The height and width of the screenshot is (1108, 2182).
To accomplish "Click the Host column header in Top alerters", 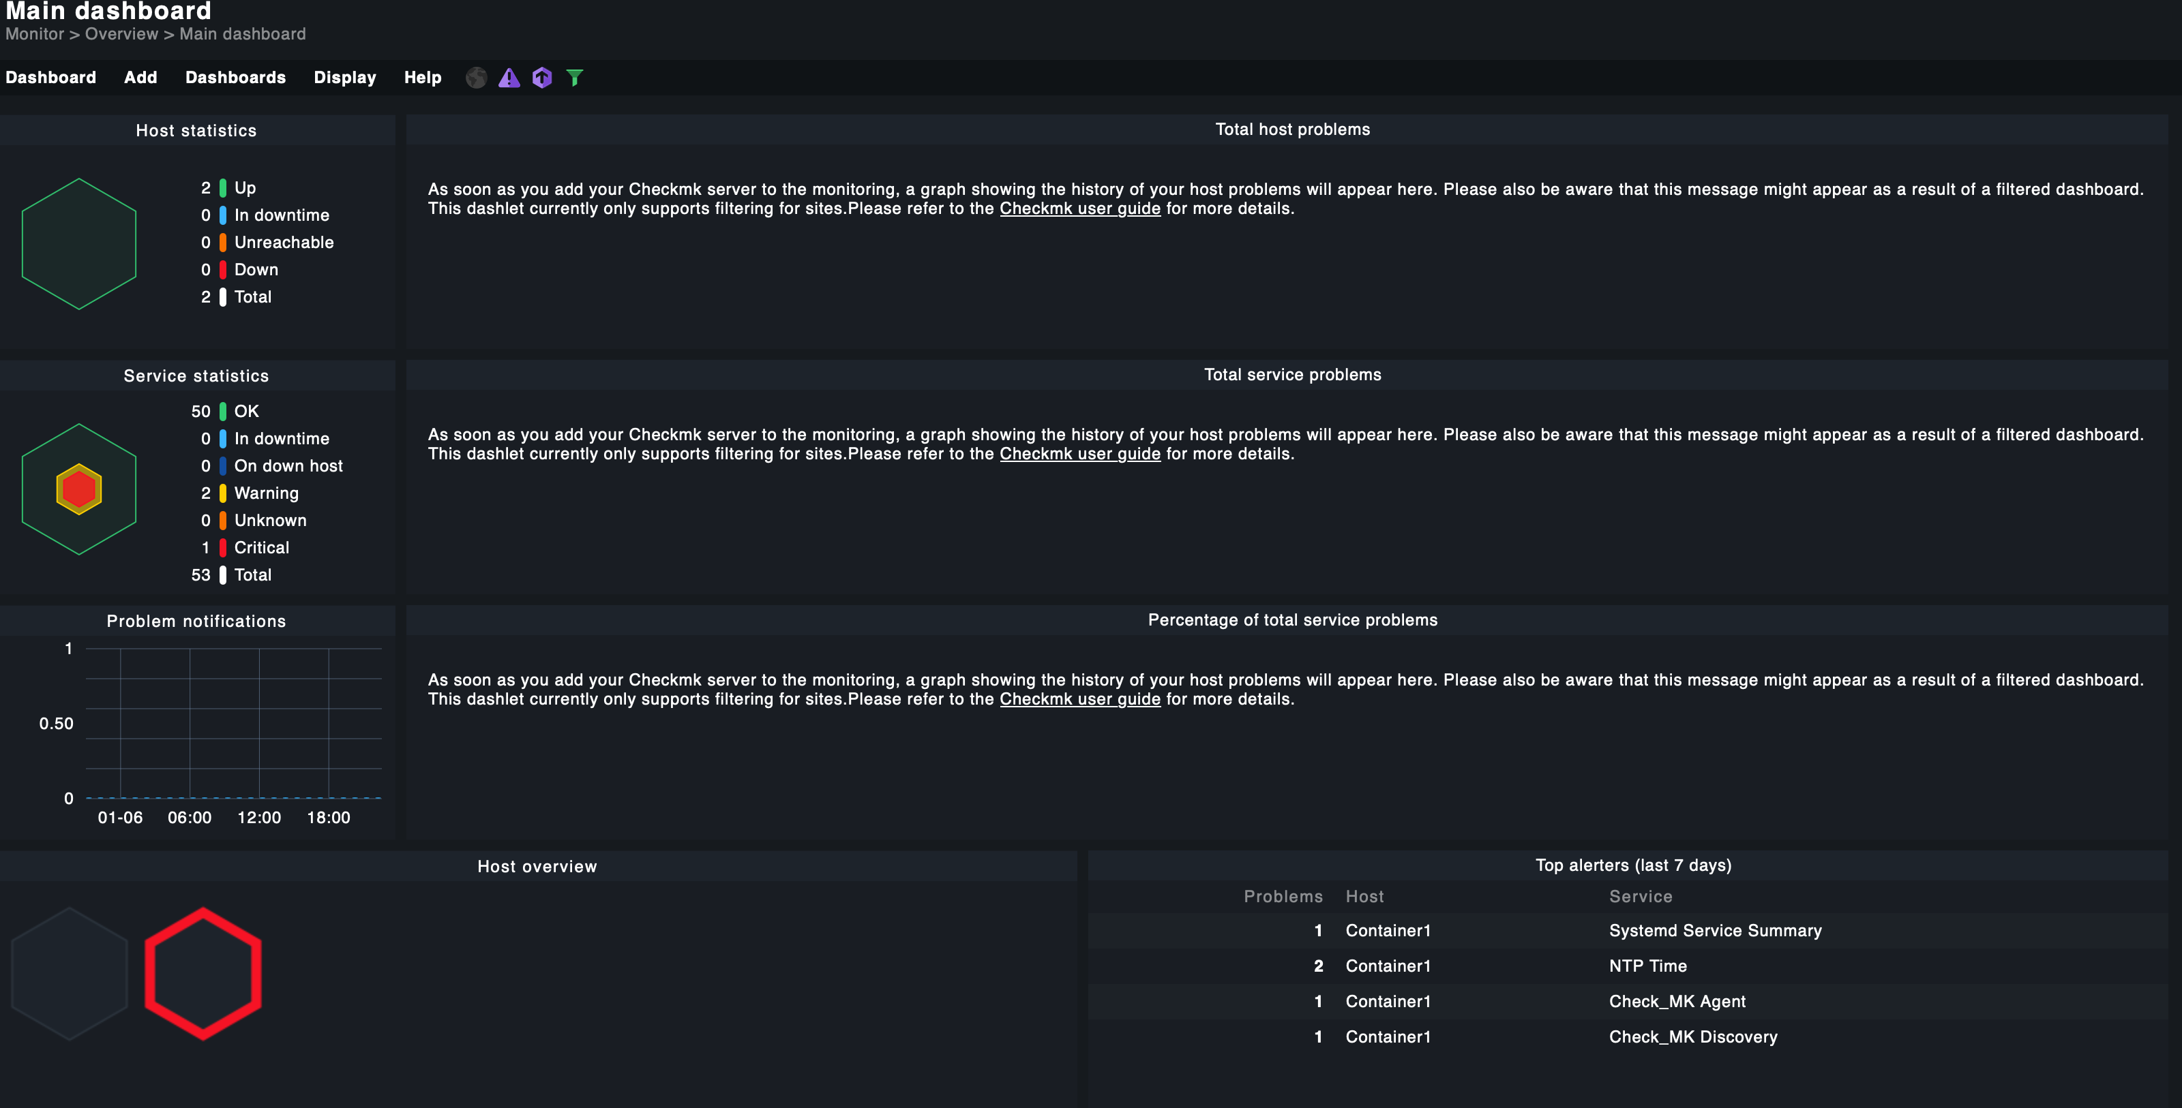I will click(x=1364, y=896).
